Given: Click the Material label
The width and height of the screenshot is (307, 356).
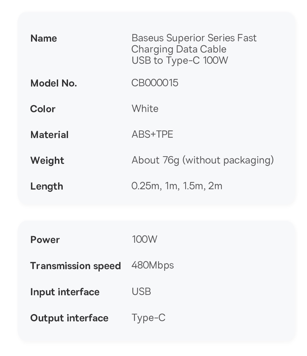Looking at the screenshot, I should pos(50,135).
